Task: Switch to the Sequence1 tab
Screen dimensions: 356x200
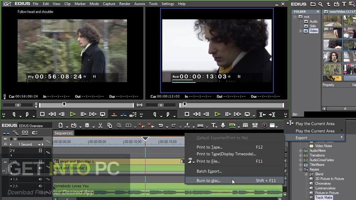Action: coord(63,133)
